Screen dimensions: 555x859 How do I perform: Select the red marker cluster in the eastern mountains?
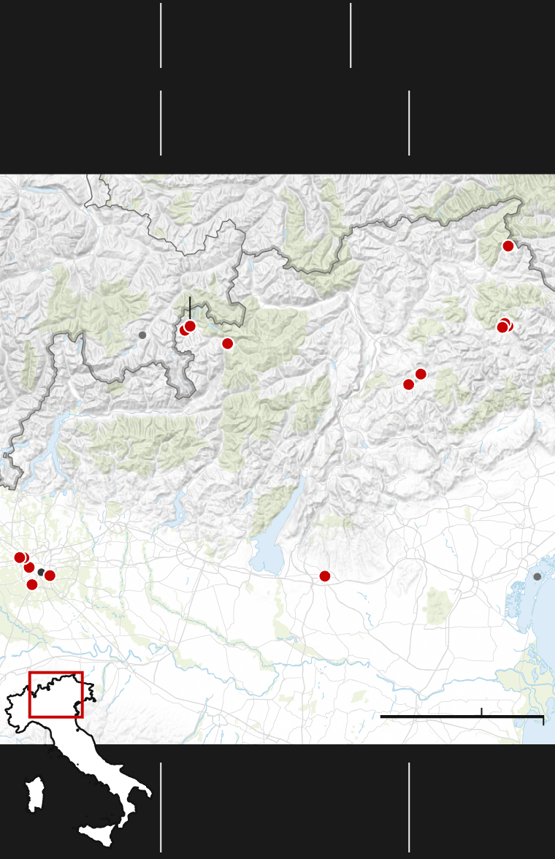[x=504, y=326]
